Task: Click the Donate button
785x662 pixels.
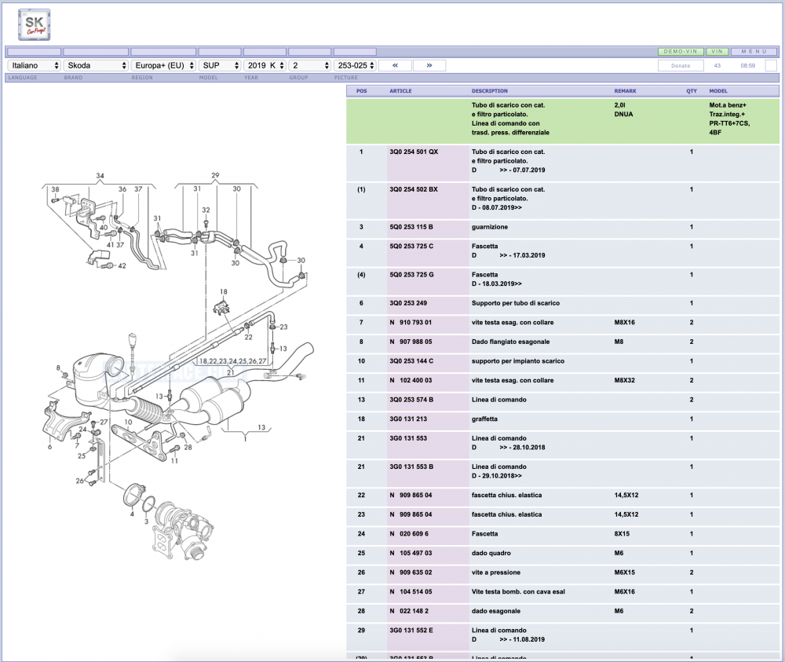Action: 681,66
